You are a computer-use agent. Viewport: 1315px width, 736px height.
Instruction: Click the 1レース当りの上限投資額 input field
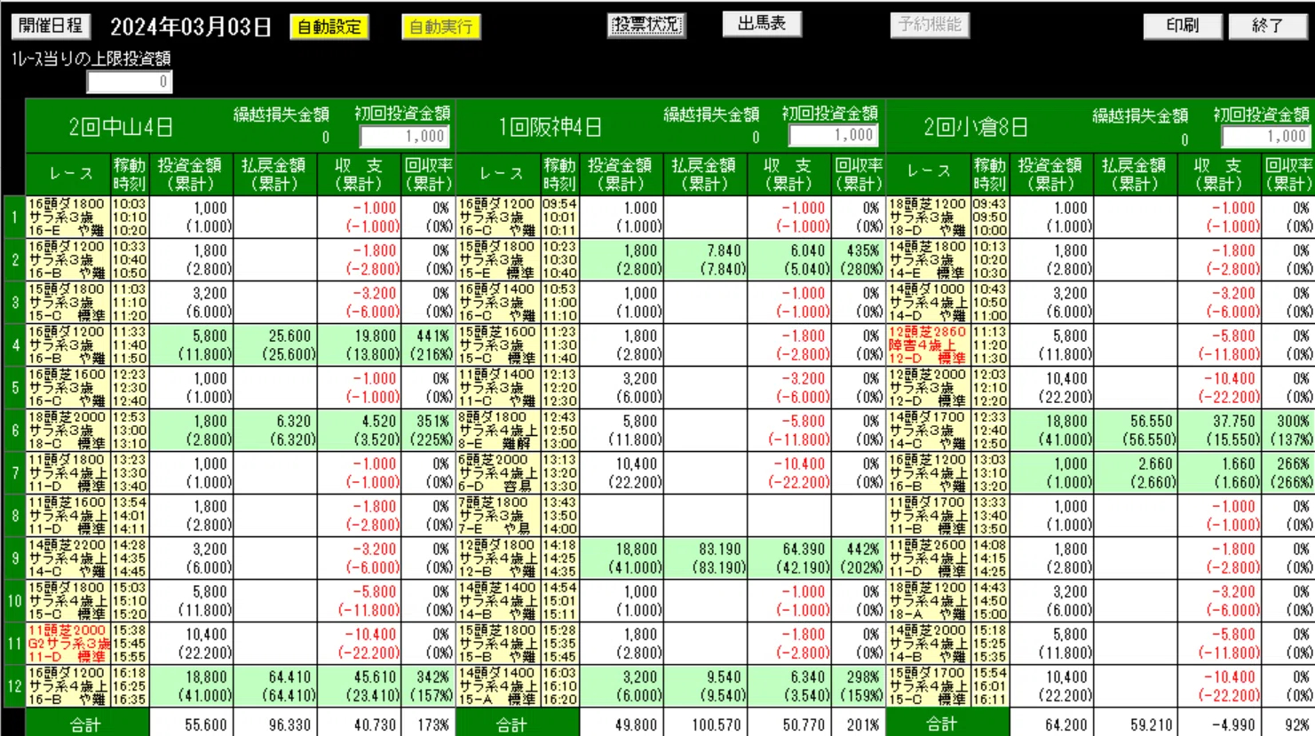point(130,82)
